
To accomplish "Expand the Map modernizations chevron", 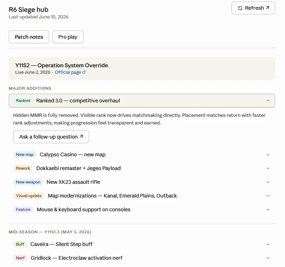I will (268, 196).
